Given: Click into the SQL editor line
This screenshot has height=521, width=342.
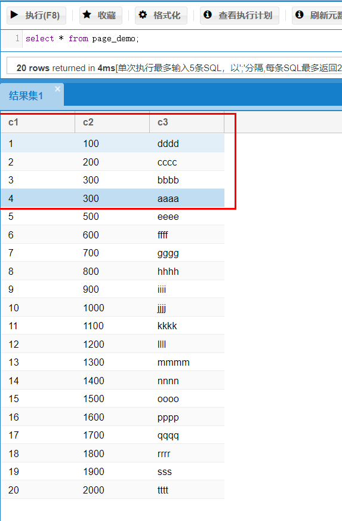Looking at the screenshot, I should [182, 39].
